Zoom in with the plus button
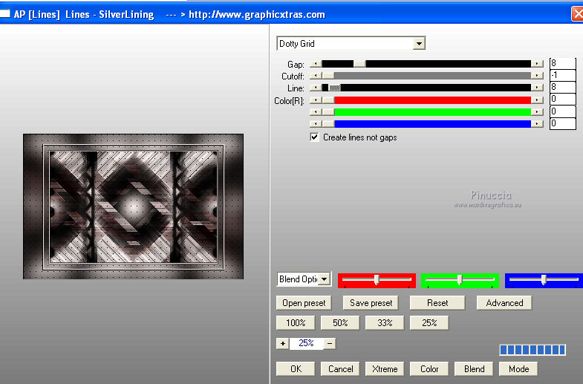 [282, 343]
